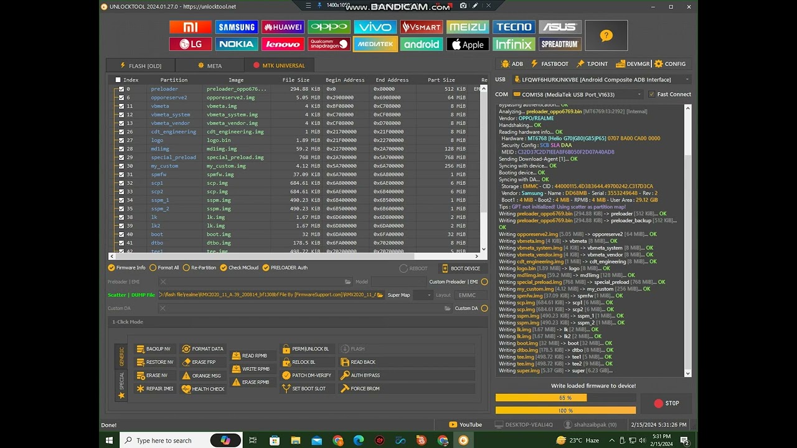Toggle select-all Index header checkbox
This screenshot has height=448, width=797.
pos(118,80)
